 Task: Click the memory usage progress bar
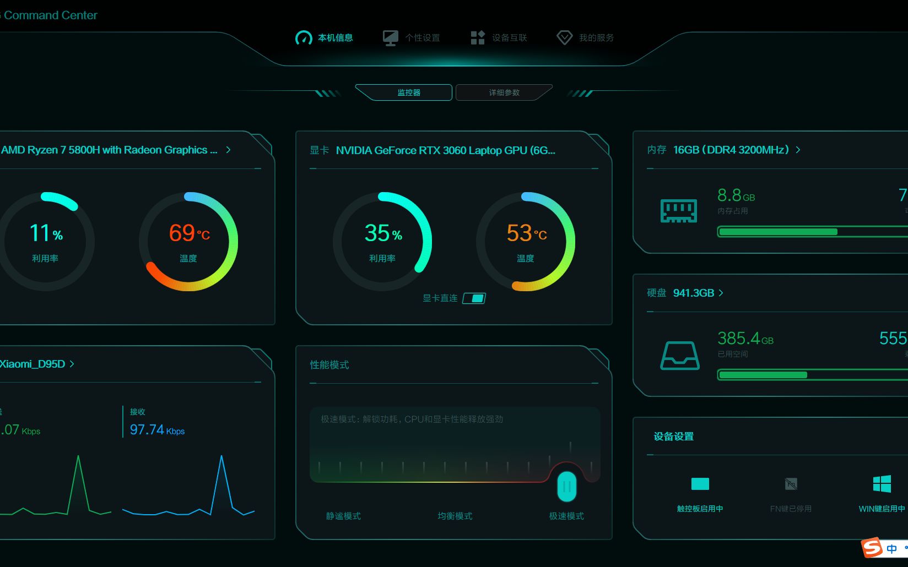tap(813, 232)
